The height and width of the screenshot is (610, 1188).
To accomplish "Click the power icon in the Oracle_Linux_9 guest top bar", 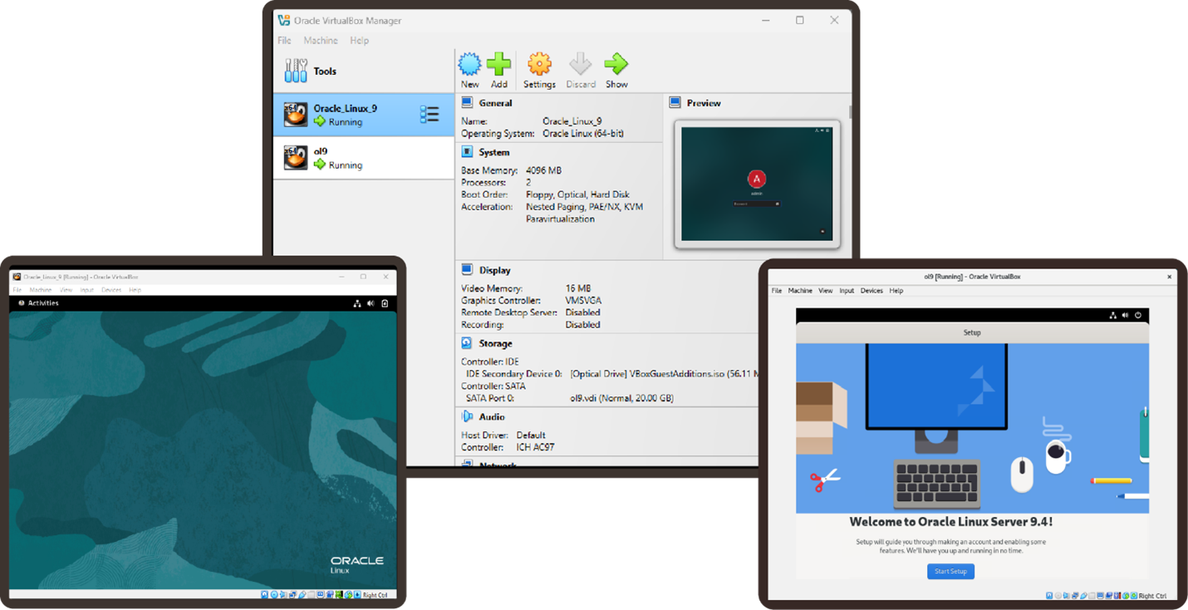I will click(385, 303).
